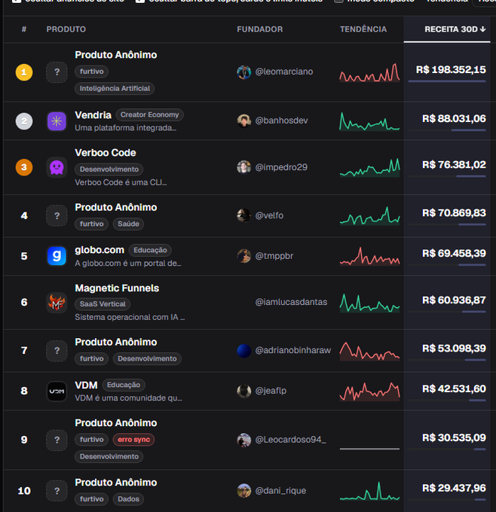The width and height of the screenshot is (496, 512).
Task: Open the VDM black logo
Action: [57, 391]
